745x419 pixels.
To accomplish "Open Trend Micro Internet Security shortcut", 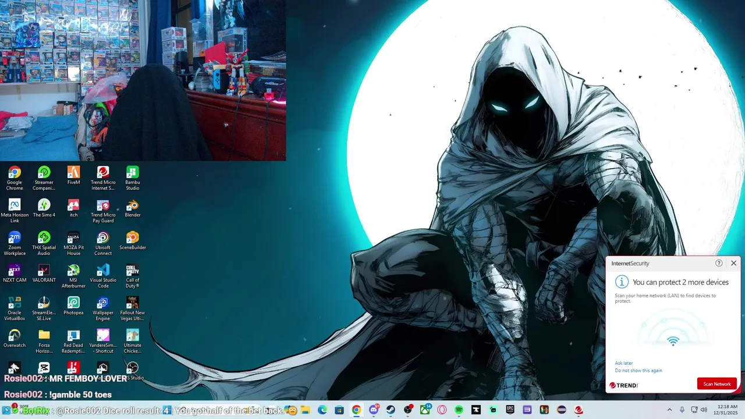I will click(103, 178).
